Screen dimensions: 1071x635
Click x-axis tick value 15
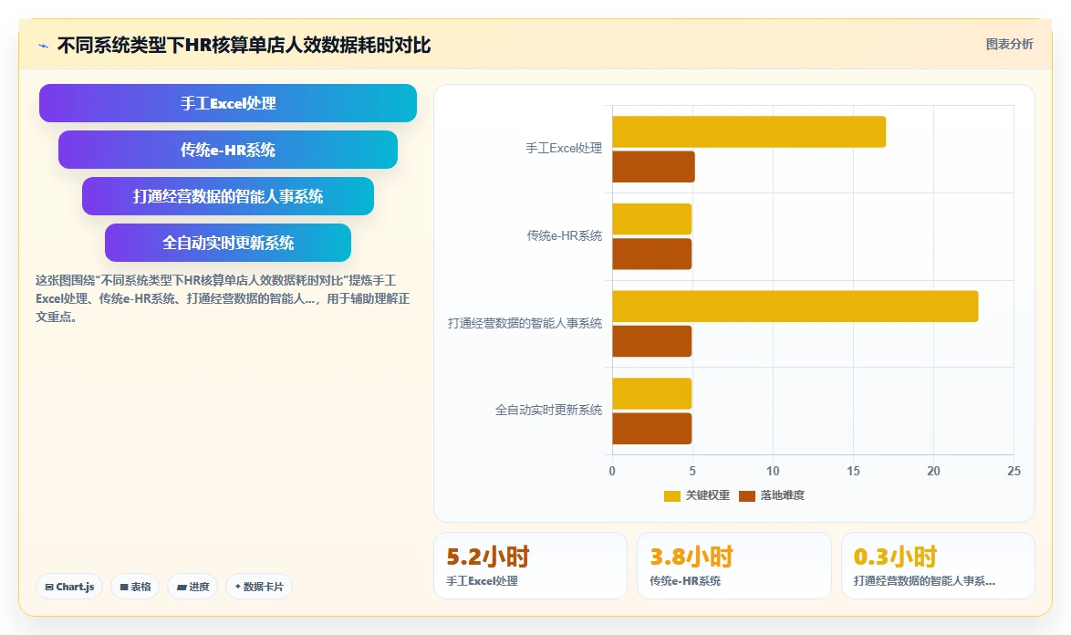coord(853,471)
